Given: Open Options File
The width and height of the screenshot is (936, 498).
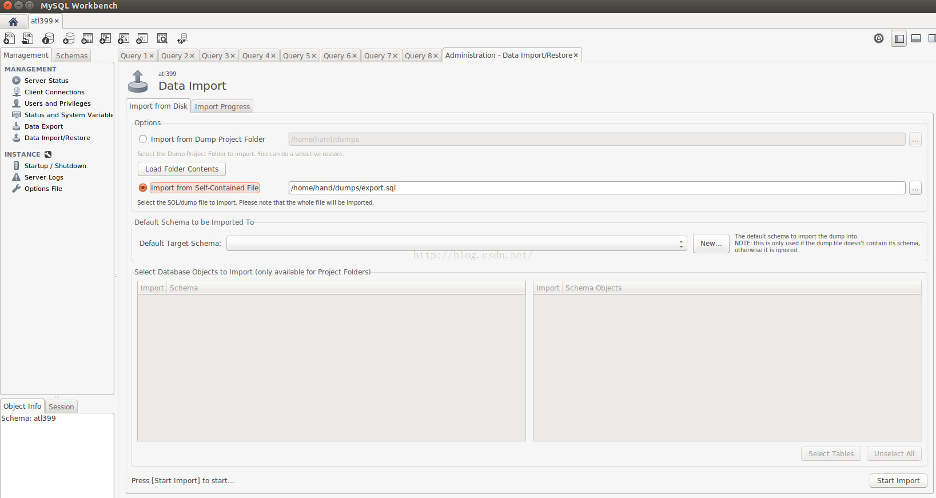Looking at the screenshot, I should coord(43,189).
